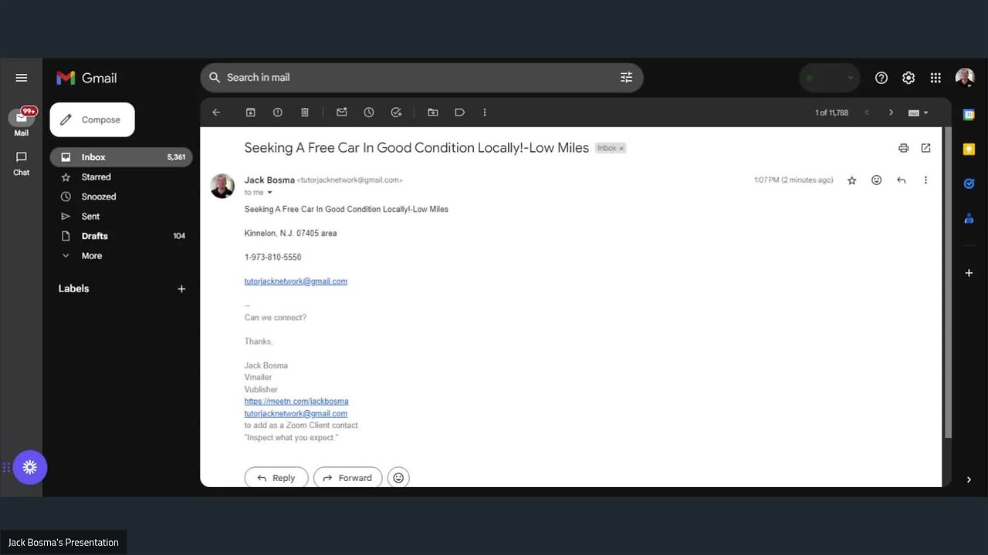Print the email conversation

point(903,148)
